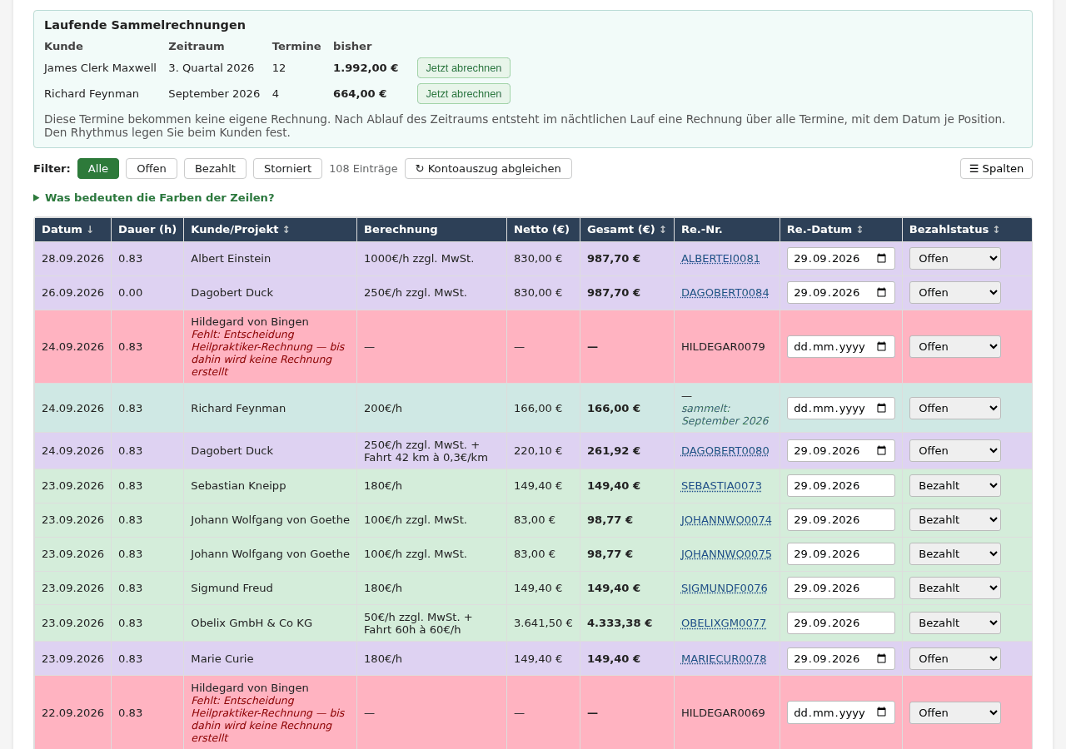Show only Storniert entries
This screenshot has height=749, width=1066.
click(x=287, y=168)
